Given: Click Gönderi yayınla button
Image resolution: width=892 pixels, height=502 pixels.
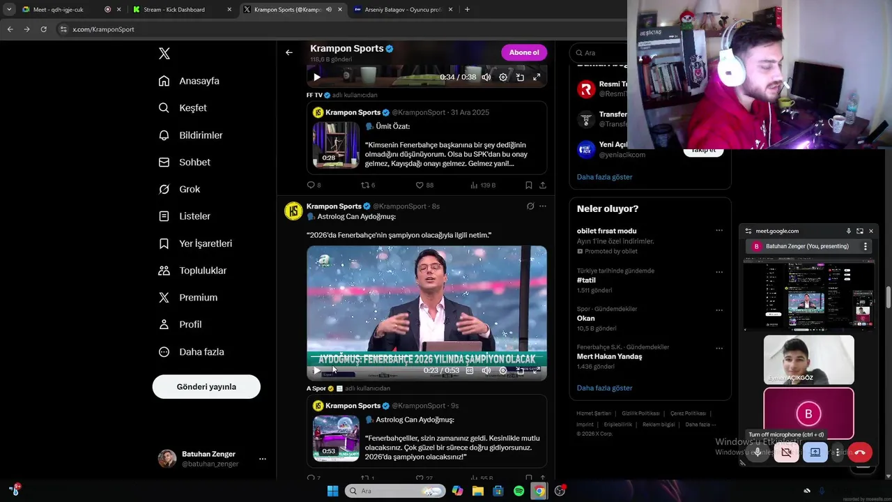Looking at the screenshot, I should click(206, 387).
